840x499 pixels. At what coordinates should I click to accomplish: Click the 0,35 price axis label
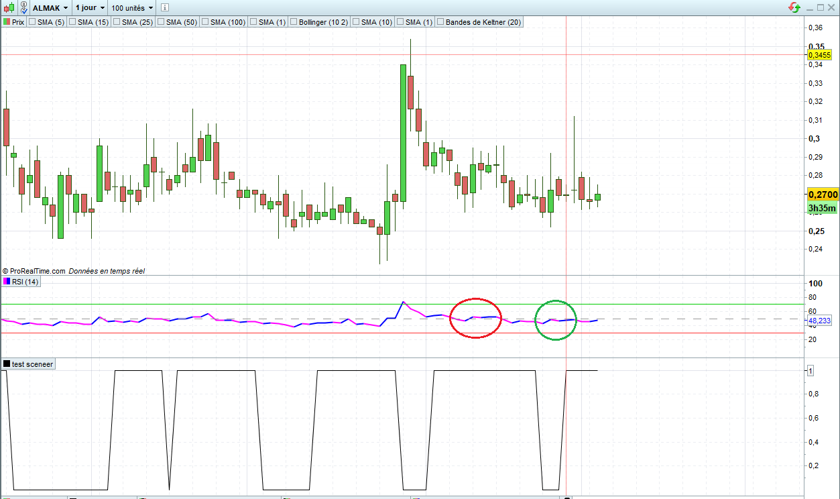[x=816, y=47]
